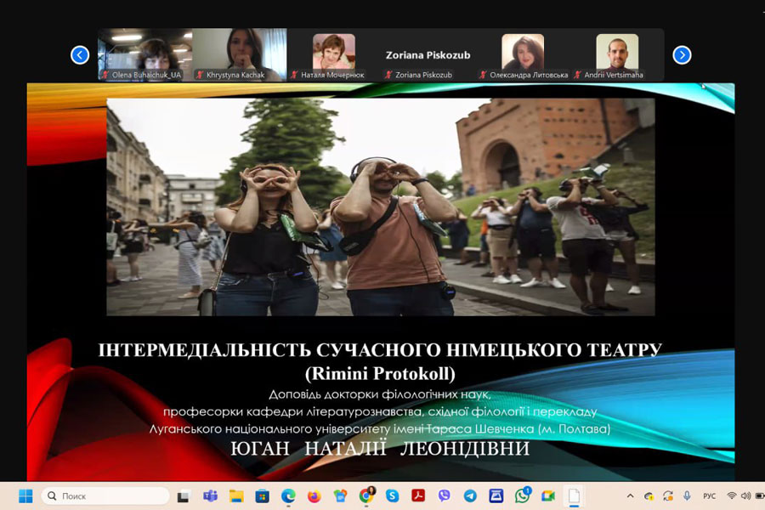Select Наталя Мочернюк participant tile
765x510 pixels.
point(334,54)
